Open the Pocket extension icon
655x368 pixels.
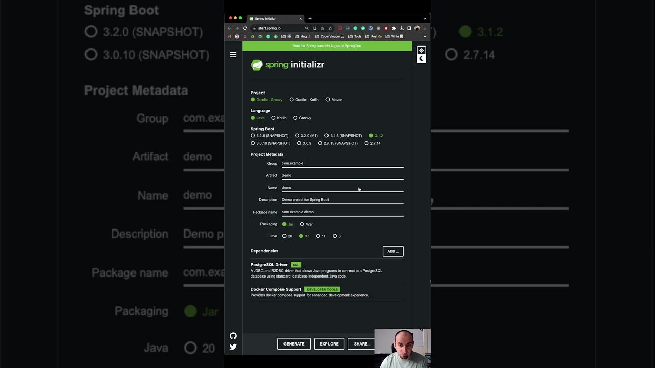(340, 28)
